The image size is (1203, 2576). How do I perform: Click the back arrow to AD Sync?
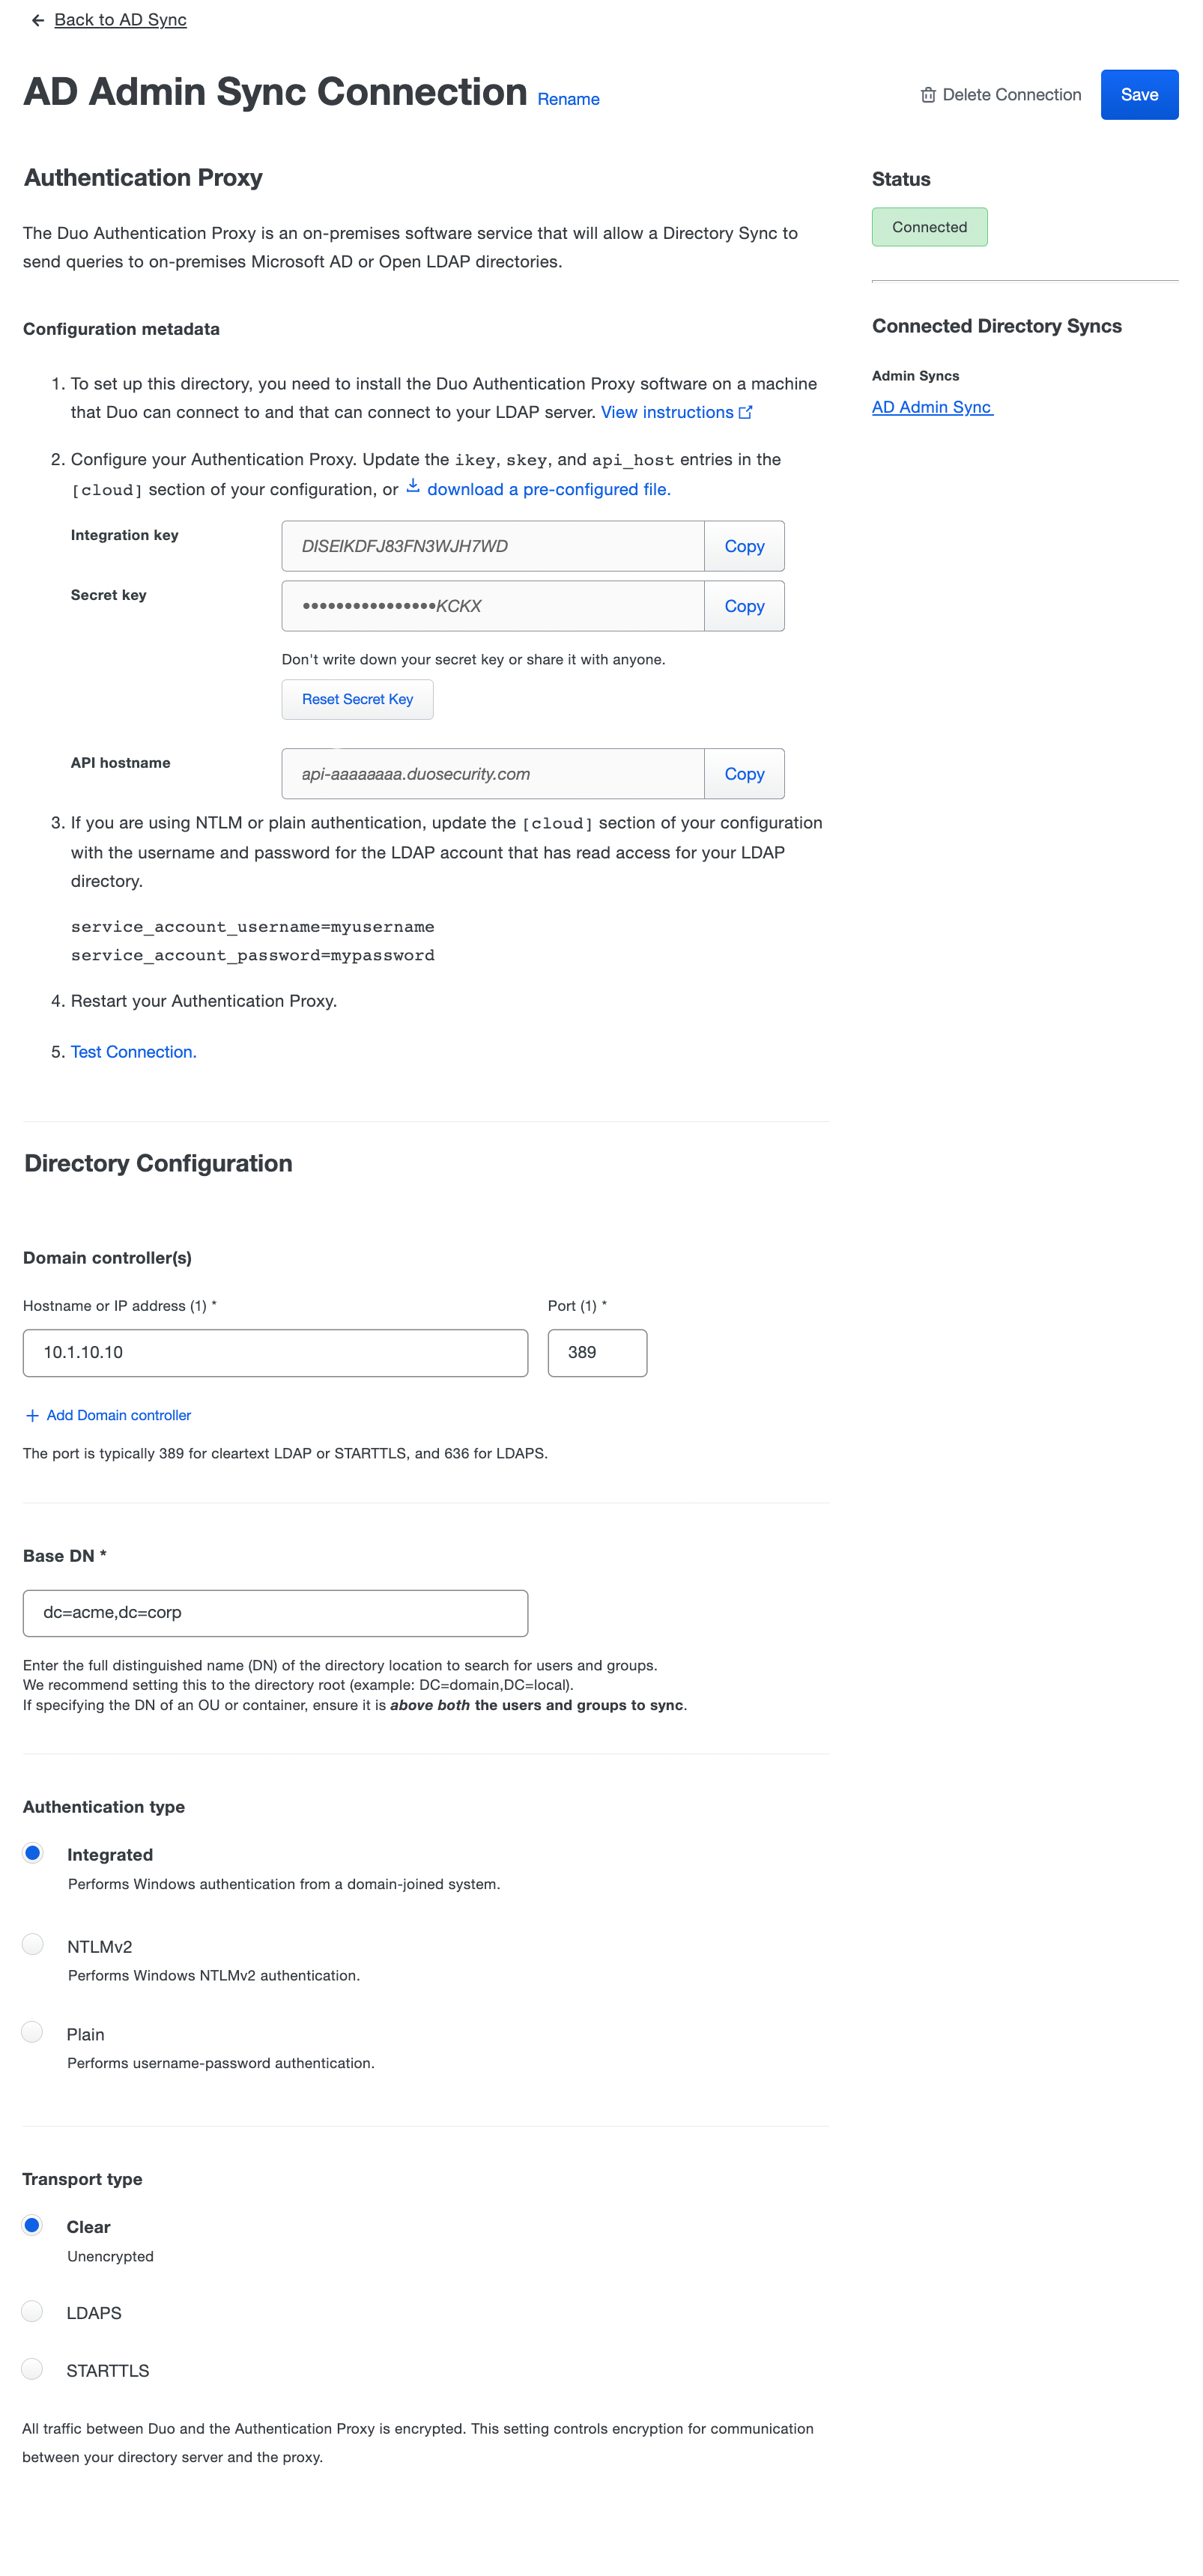click(x=37, y=19)
